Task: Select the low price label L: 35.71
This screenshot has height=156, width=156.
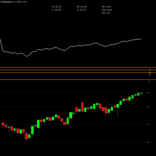Action: click(x=81, y=10)
